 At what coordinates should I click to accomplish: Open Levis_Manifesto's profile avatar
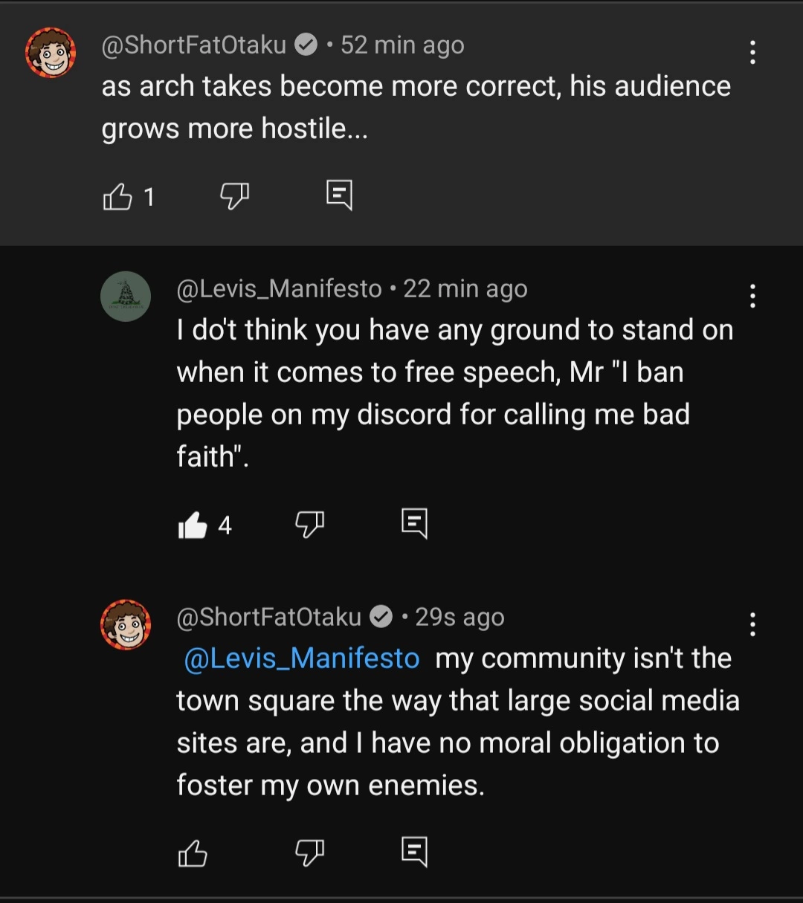pos(126,296)
